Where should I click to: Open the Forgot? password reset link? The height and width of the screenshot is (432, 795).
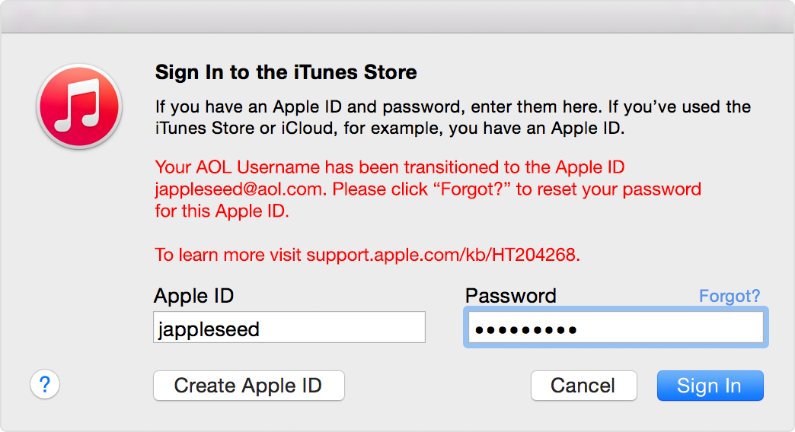pyautogui.click(x=729, y=296)
